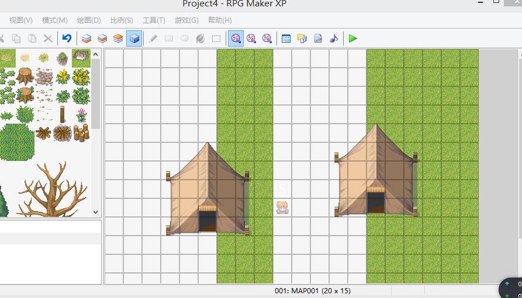Image resolution: width=522 pixels, height=298 pixels.
Task: Select Layer 2 editing mode icon
Action: click(102, 38)
